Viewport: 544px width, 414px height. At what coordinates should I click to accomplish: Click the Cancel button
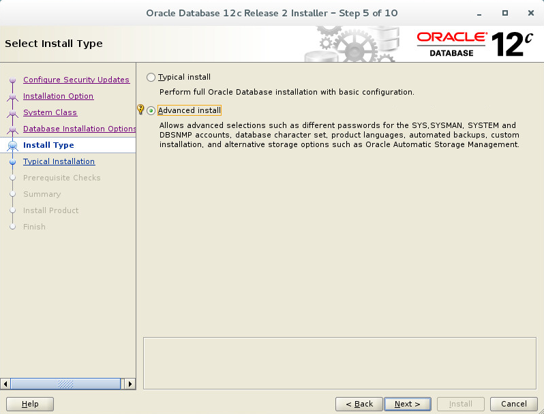(514, 404)
